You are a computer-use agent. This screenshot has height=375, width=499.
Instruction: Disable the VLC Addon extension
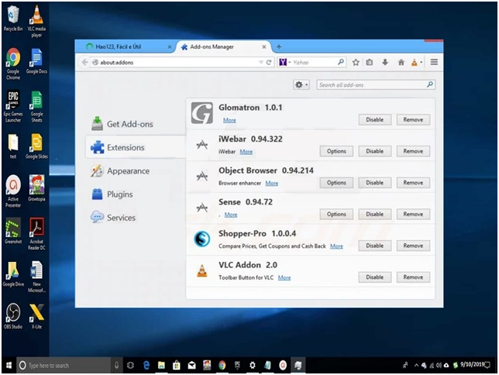(x=375, y=277)
